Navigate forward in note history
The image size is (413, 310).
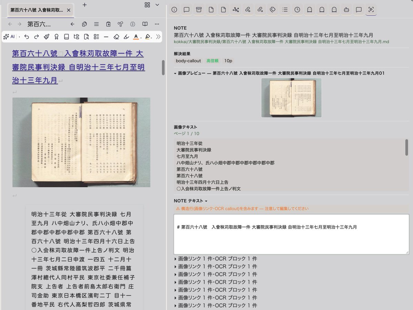click(20, 24)
